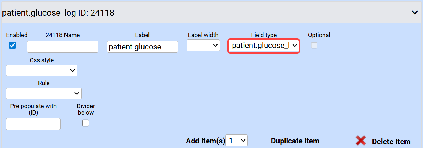Click the Rule dropdown arrow
This screenshot has height=148, width=423.
[x=77, y=93]
